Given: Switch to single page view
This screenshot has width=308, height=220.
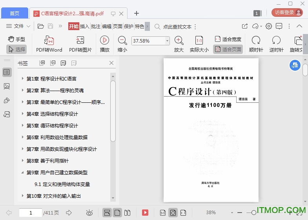Looking at the screenshot, I should (117, 213).
